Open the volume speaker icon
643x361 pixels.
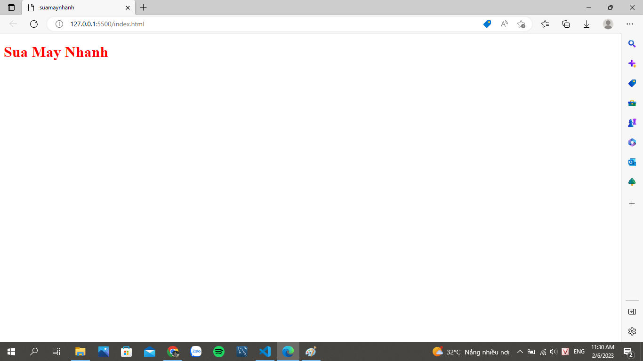[x=554, y=352]
